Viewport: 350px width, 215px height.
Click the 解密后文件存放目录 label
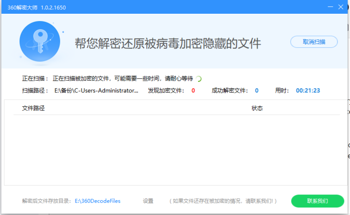[47, 201]
